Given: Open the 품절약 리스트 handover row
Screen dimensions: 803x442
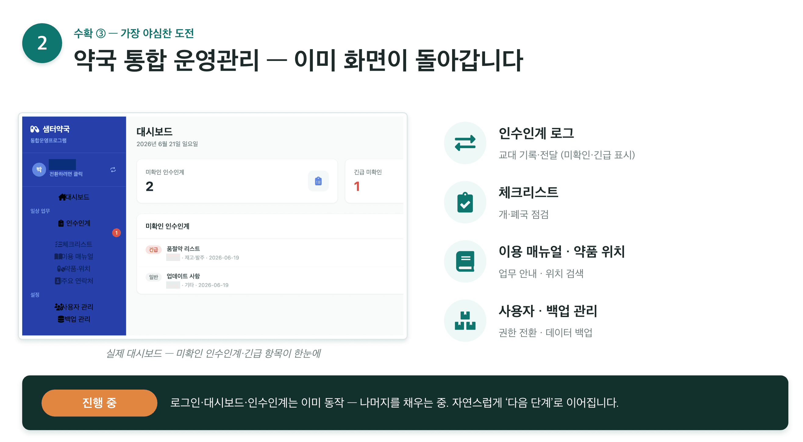Looking at the screenshot, I should click(x=270, y=253).
